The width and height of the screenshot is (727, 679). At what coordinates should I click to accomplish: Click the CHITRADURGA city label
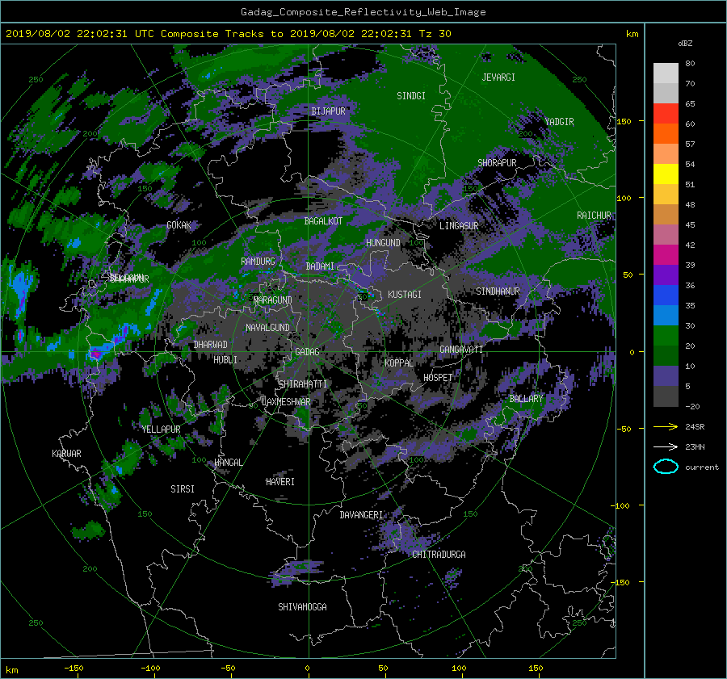pyautogui.click(x=439, y=555)
